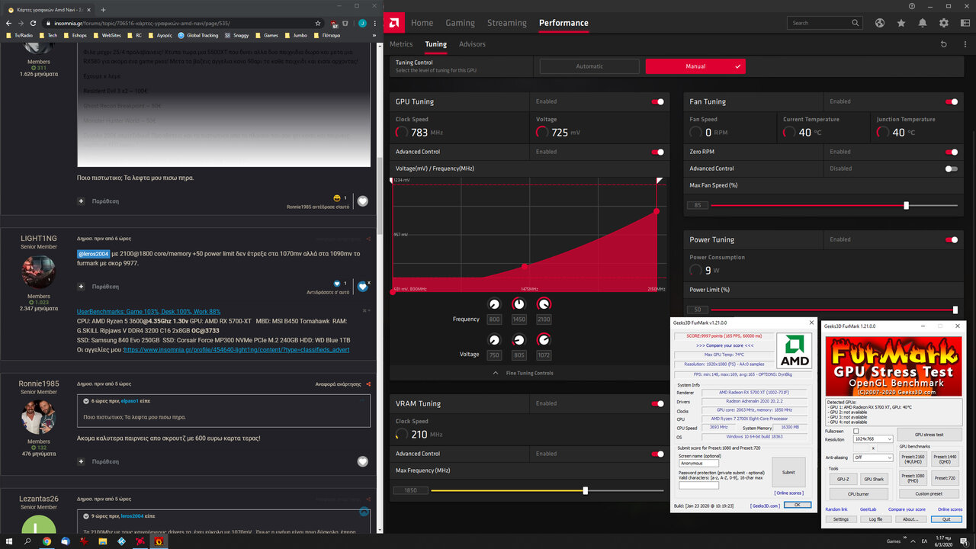Image resolution: width=976 pixels, height=549 pixels.
Task: Open a new Chrome tab
Action: tap(103, 10)
